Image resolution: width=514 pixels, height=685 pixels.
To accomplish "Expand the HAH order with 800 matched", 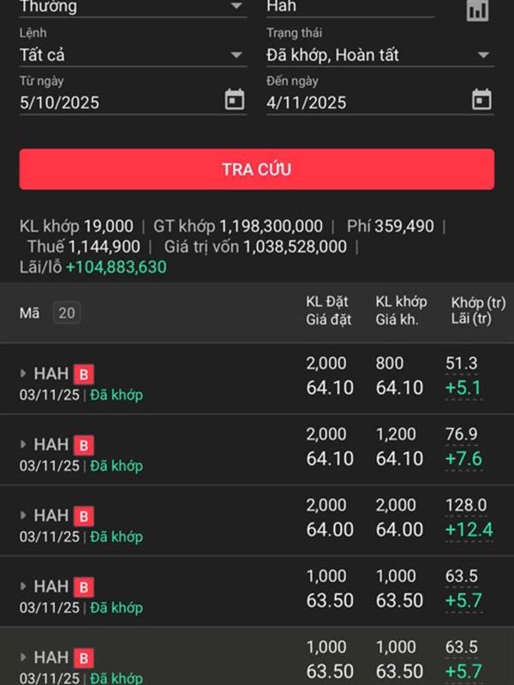I will (x=24, y=374).
